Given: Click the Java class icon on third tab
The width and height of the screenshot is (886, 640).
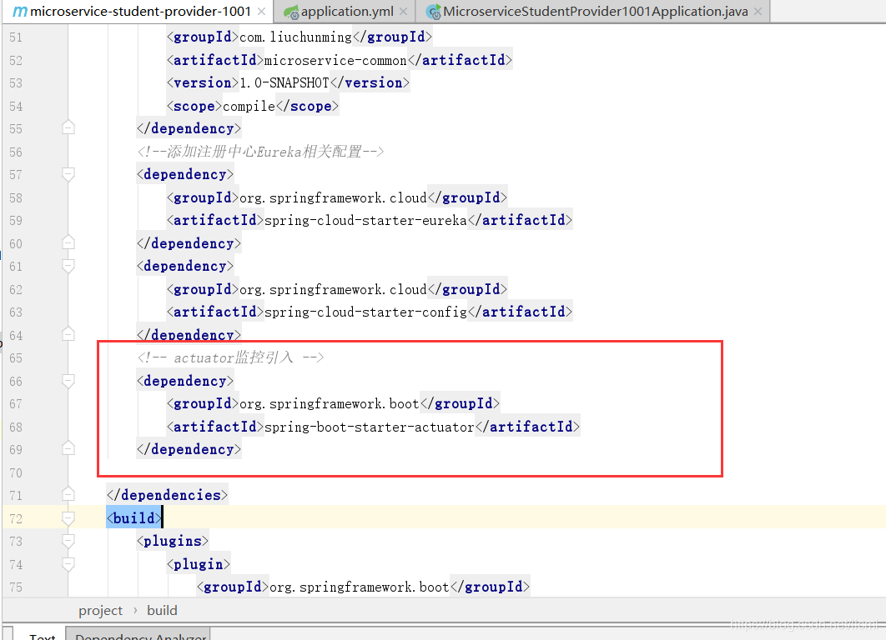Looking at the screenshot, I should click(x=434, y=12).
